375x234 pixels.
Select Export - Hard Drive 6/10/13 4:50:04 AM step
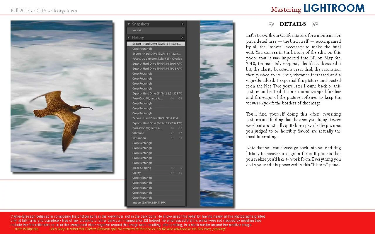156,64
